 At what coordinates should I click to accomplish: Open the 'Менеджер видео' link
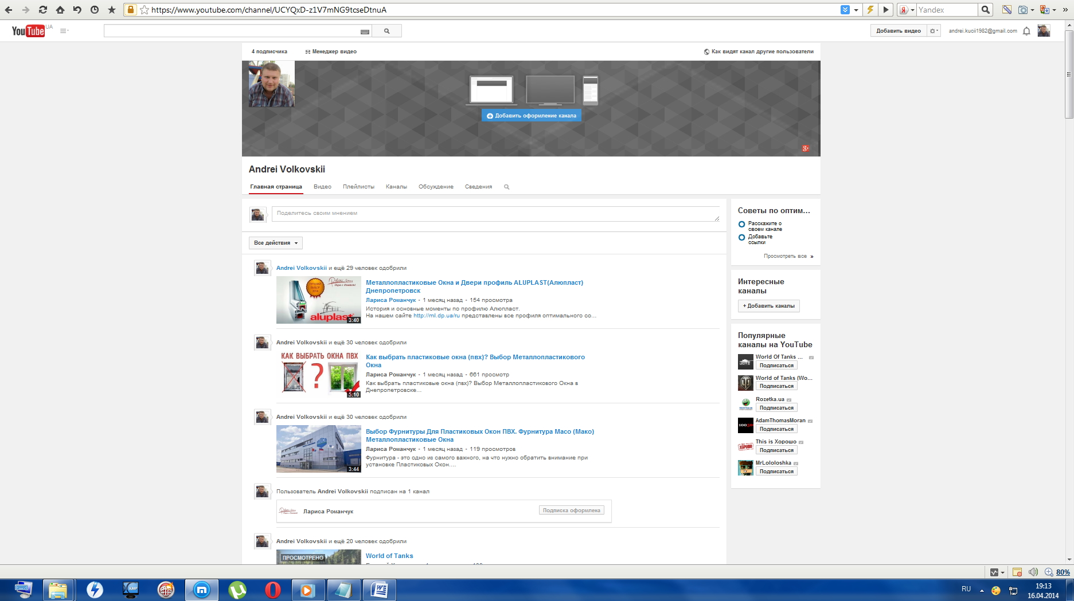331,52
